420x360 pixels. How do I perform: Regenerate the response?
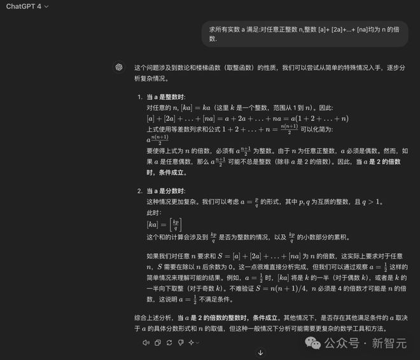[x=169, y=343]
